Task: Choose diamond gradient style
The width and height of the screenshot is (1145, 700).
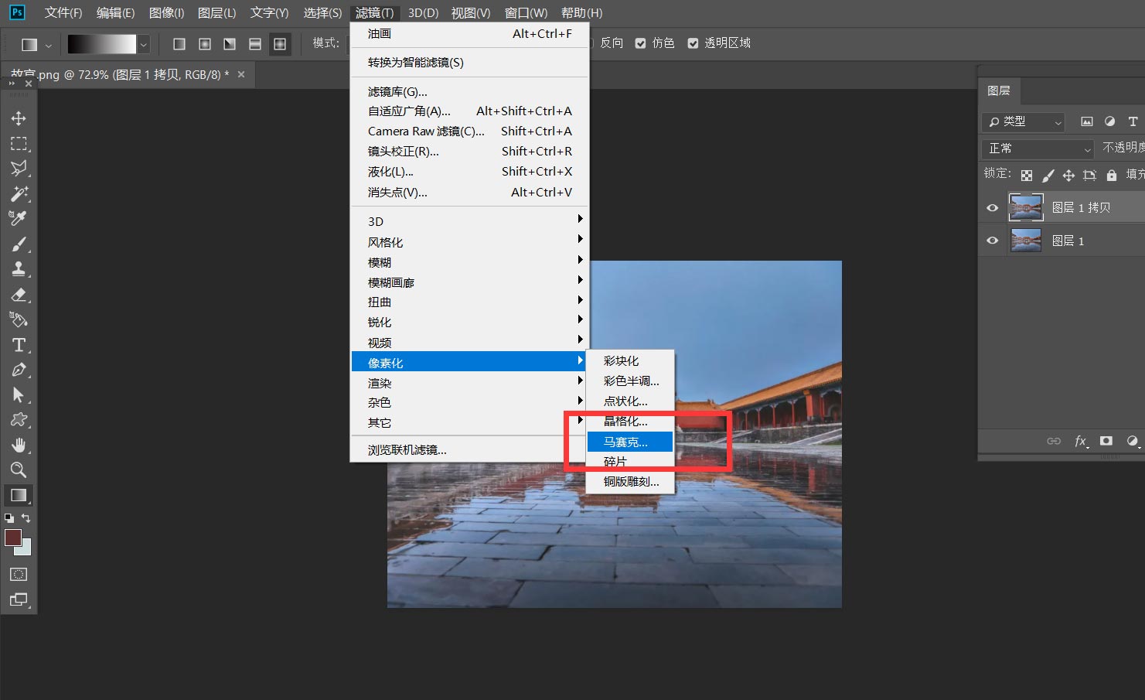Action: click(280, 44)
